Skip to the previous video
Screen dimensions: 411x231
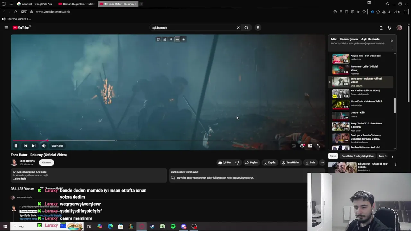tap(25, 146)
